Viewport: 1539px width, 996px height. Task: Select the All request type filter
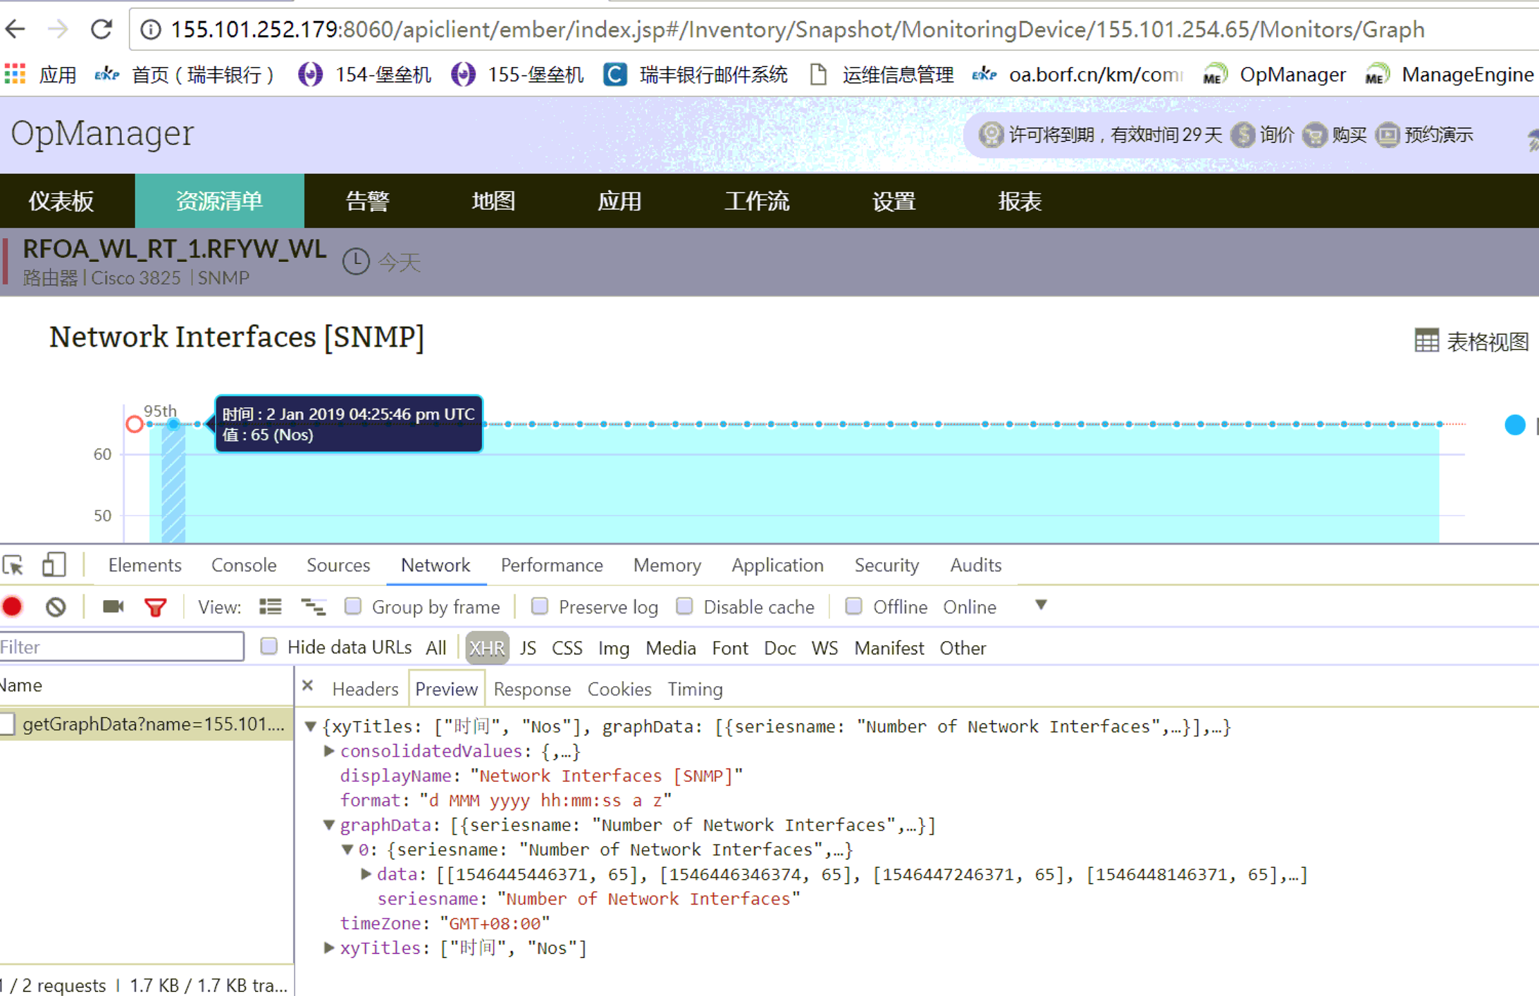pyautogui.click(x=436, y=648)
